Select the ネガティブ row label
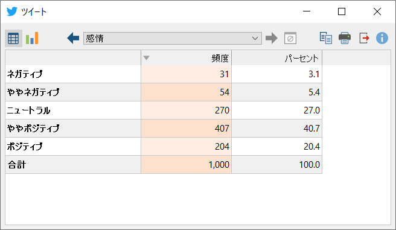Image resolution: width=396 pixels, height=230 pixels. (25, 74)
